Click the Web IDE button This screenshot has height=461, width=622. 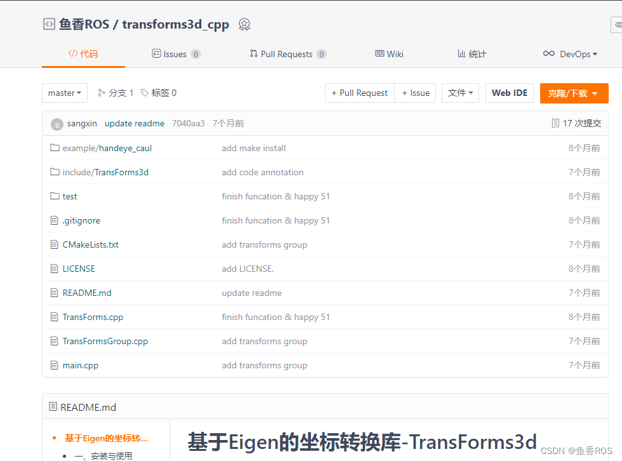tap(509, 93)
